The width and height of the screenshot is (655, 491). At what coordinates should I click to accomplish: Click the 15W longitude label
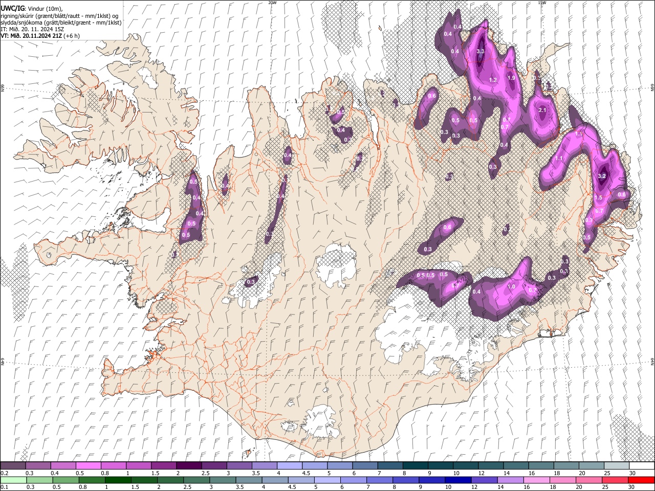pos(542,3)
